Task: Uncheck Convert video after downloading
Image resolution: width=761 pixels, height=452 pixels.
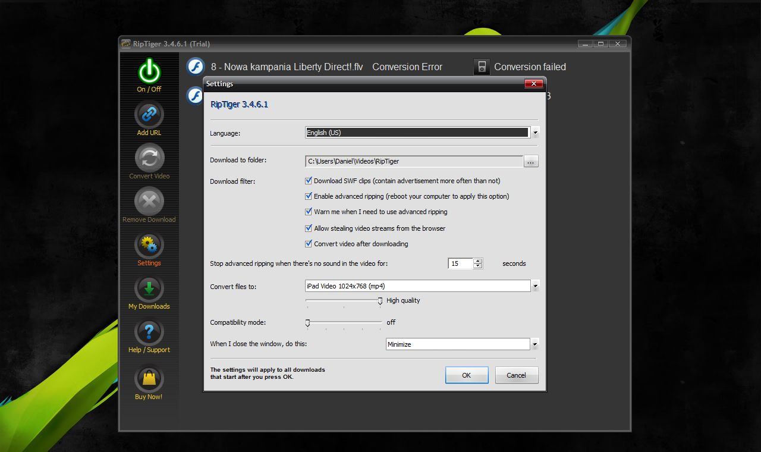Action: [309, 244]
